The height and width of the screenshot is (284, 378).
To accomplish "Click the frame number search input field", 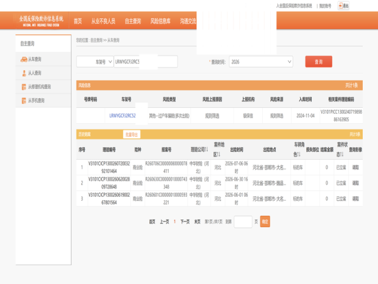I will (146, 62).
